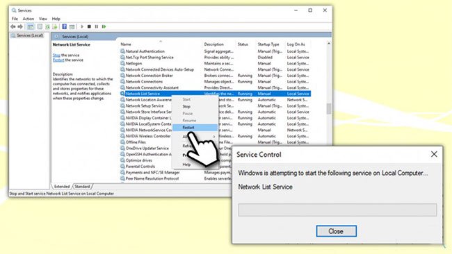The image size is (452, 254).
Task: Open the Help book toolbar icon
Action: pyautogui.click(x=64, y=26)
